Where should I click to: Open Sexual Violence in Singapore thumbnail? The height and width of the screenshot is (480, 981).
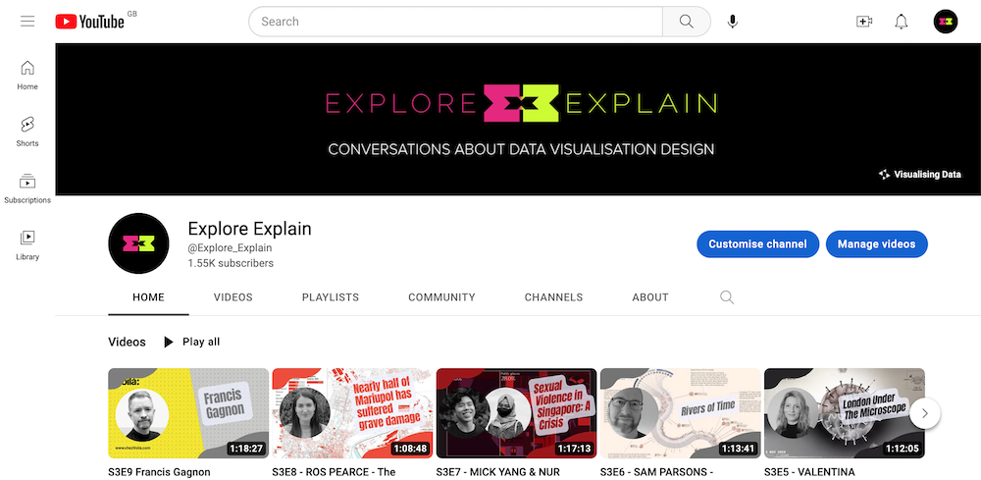(x=516, y=413)
